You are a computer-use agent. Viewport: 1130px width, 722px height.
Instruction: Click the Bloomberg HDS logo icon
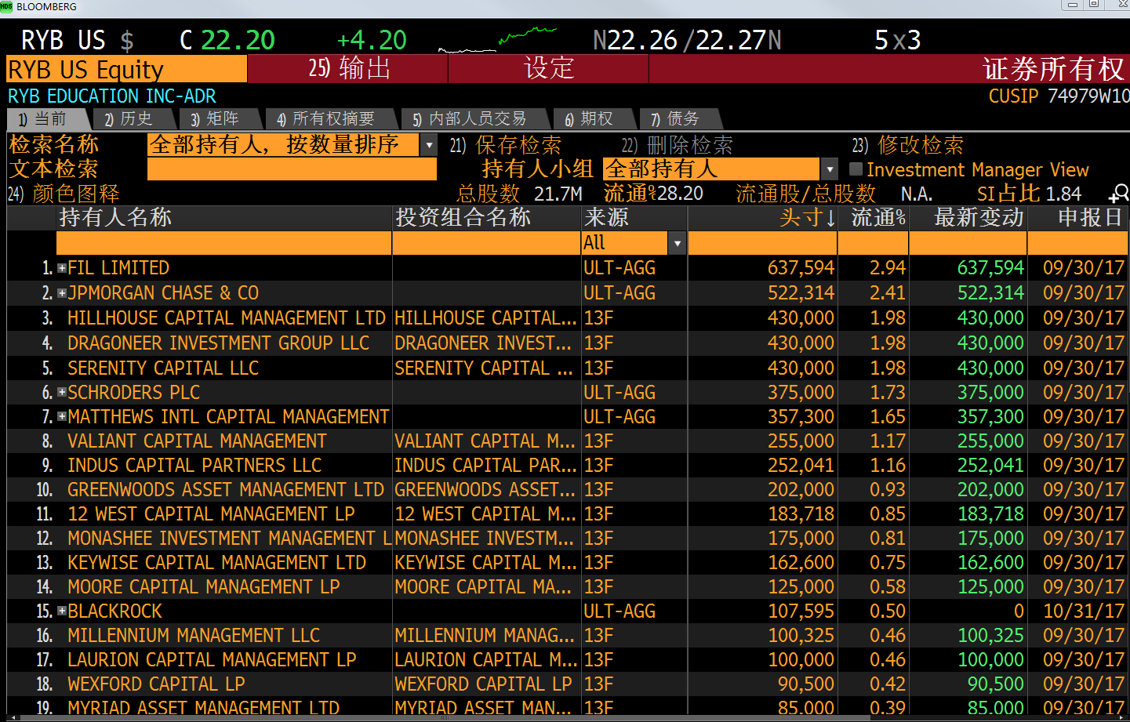coord(6,6)
